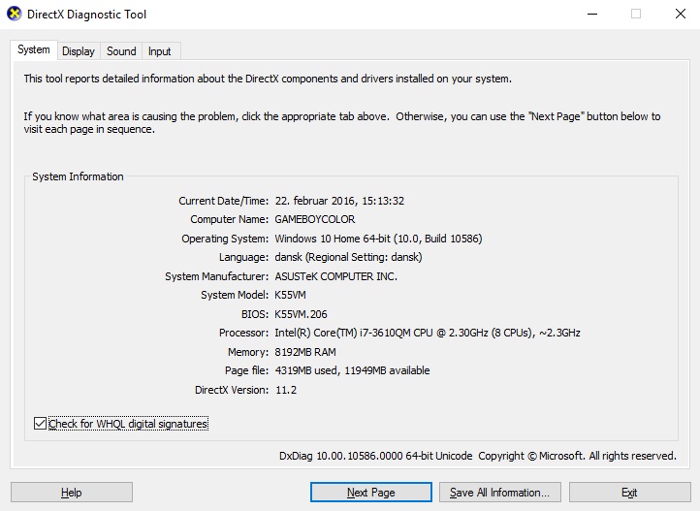Click Save All Information button
The height and width of the screenshot is (511, 700).
pos(499,493)
